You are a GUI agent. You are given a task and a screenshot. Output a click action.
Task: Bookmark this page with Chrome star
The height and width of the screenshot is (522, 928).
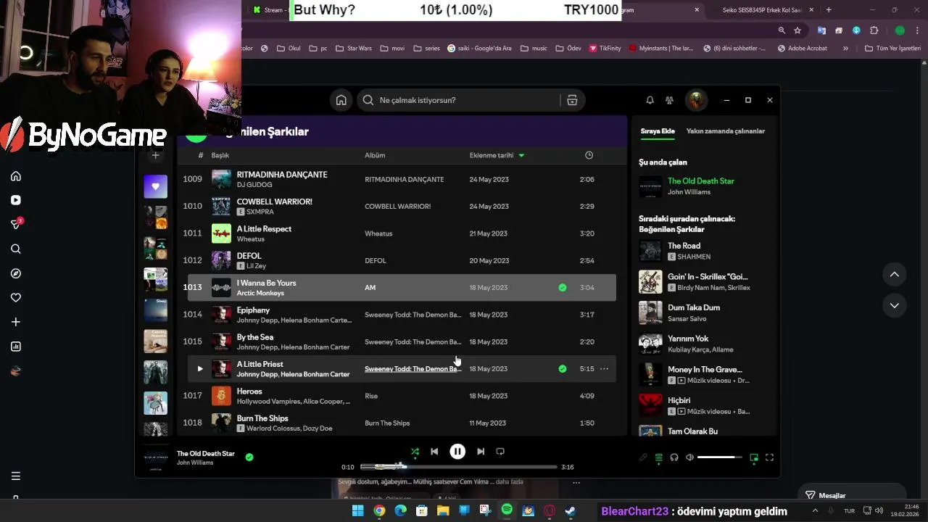click(x=797, y=30)
